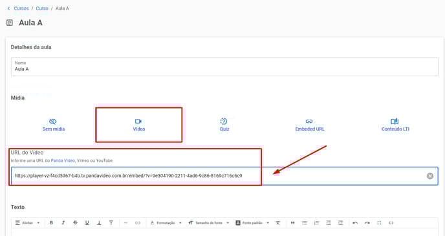Open the Formatação dropdown

point(166,223)
